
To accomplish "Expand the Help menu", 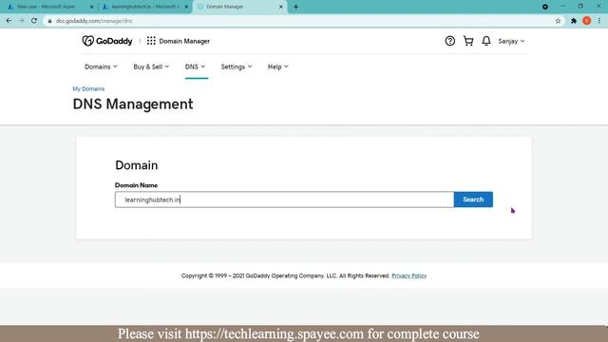I will (x=278, y=66).
